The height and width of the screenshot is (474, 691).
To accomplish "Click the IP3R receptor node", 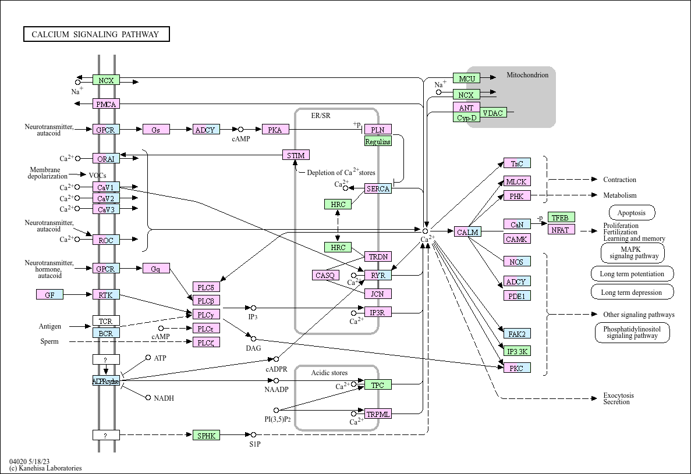I will (x=378, y=312).
